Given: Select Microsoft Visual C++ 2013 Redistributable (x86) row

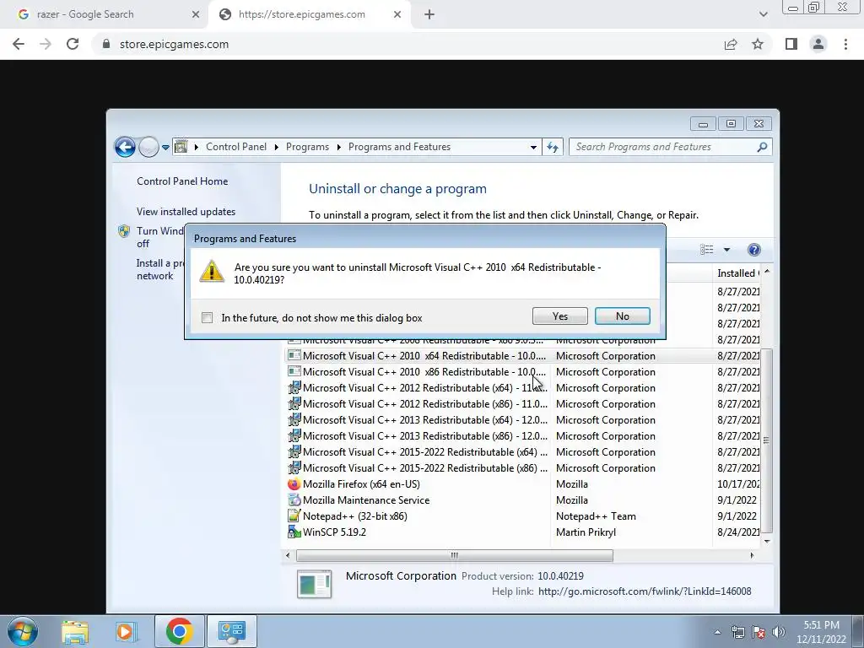Looking at the screenshot, I should point(523,436).
